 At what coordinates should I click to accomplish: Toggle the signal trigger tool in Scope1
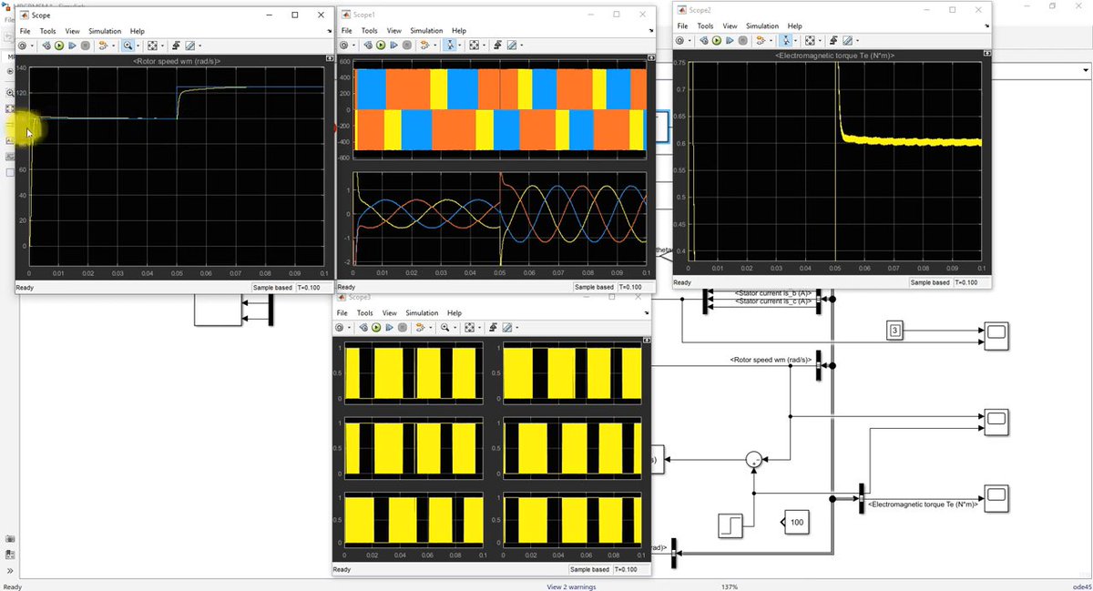click(x=424, y=46)
